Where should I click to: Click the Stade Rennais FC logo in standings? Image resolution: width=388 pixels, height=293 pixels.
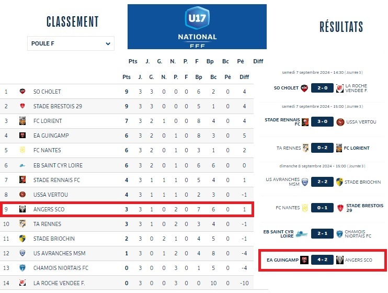click(x=22, y=180)
